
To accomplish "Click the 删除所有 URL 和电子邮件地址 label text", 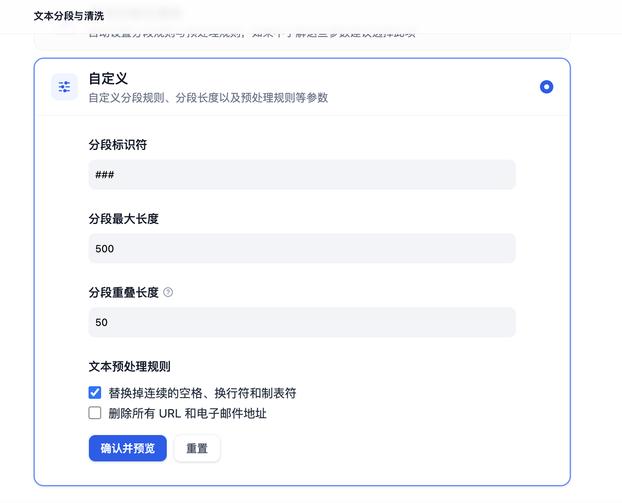I will 187,413.
